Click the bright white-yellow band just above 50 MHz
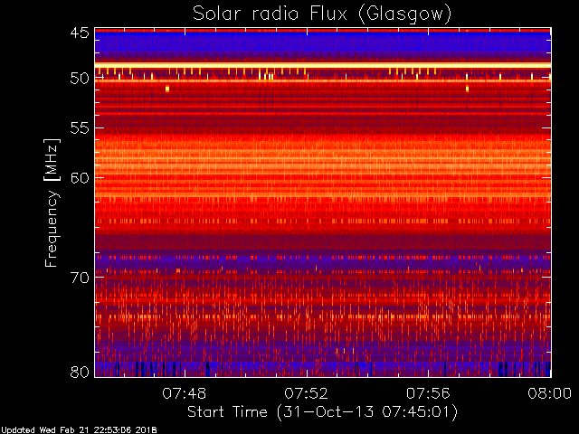This screenshot has height=434, width=579. tap(322, 65)
